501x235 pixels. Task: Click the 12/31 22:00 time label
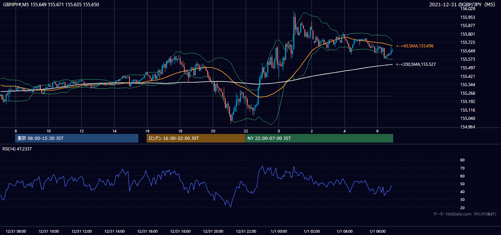coord(246,231)
